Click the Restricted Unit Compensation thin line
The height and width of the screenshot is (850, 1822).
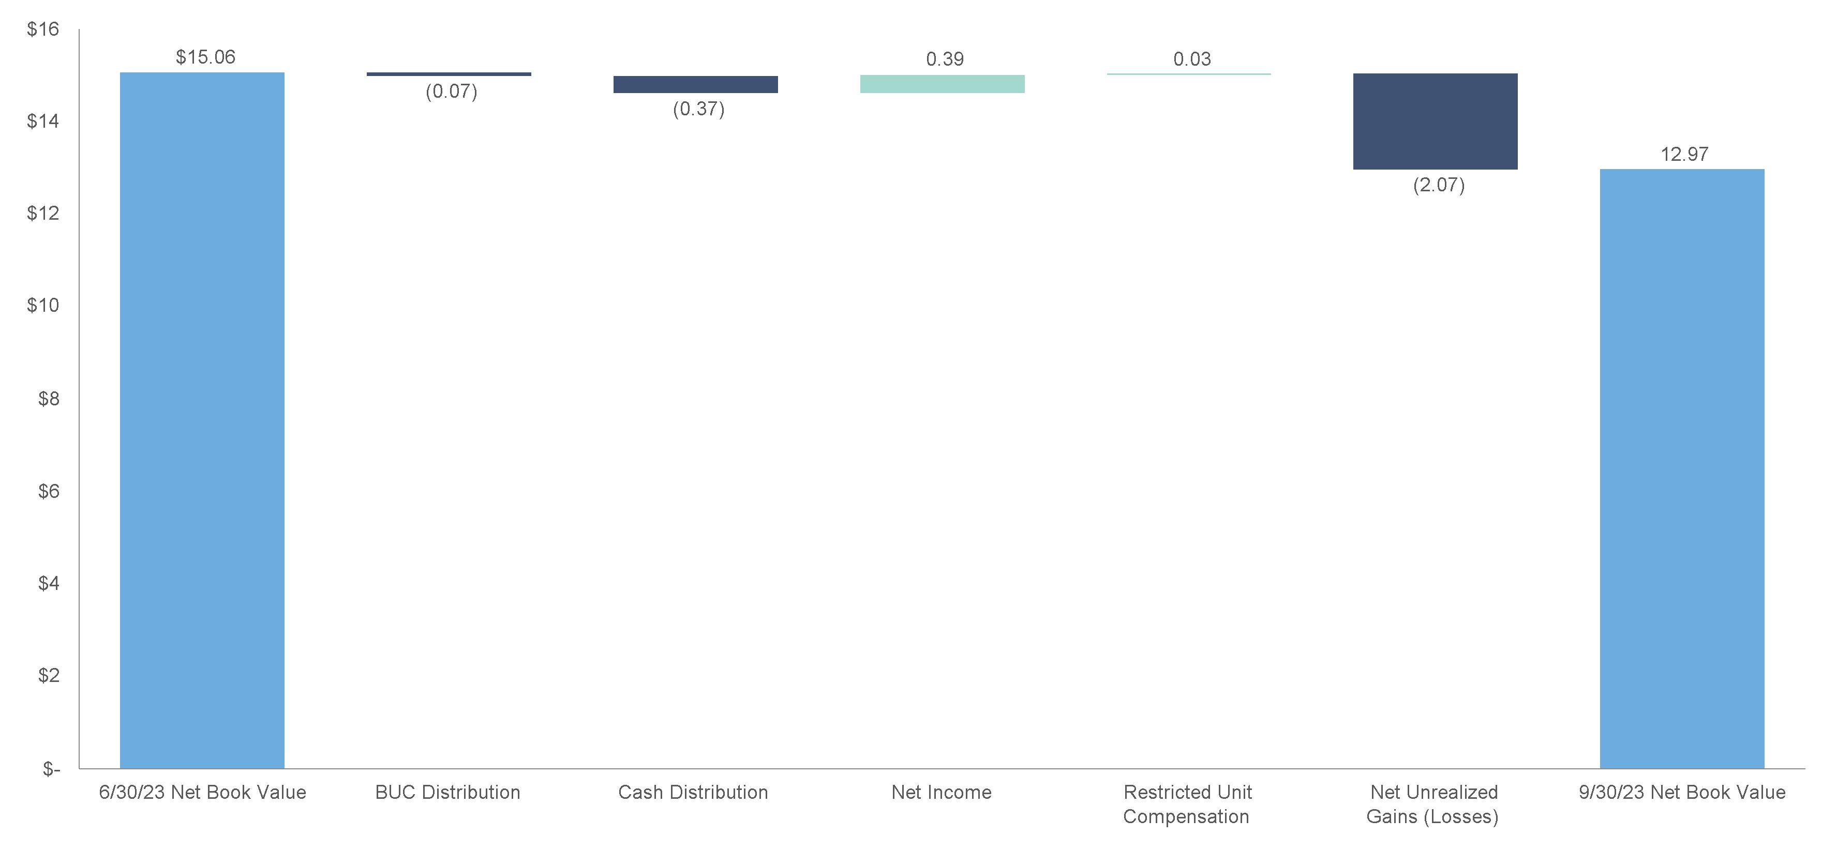tap(1188, 73)
